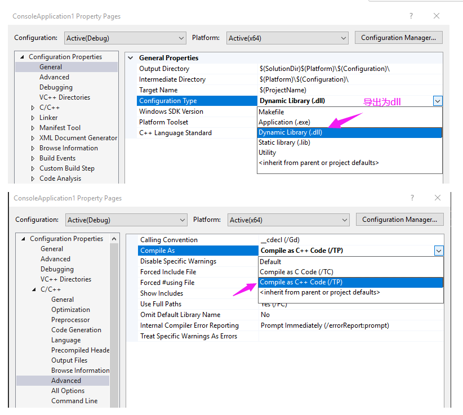Click the help question mark in upper Property Pages window
Image resolution: width=463 pixels, height=415 pixels.
(x=411, y=16)
